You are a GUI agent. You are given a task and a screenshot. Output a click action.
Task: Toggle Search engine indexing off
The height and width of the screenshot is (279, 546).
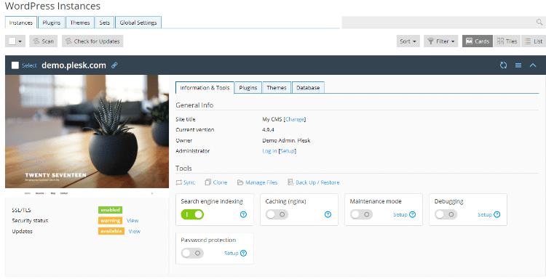192,214
